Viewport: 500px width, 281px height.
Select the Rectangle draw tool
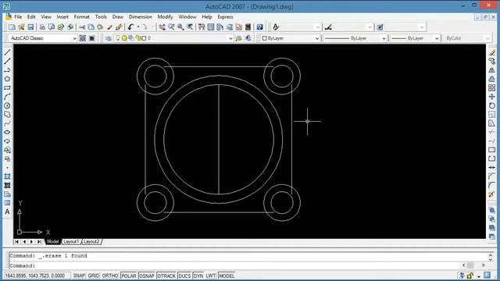click(x=7, y=88)
